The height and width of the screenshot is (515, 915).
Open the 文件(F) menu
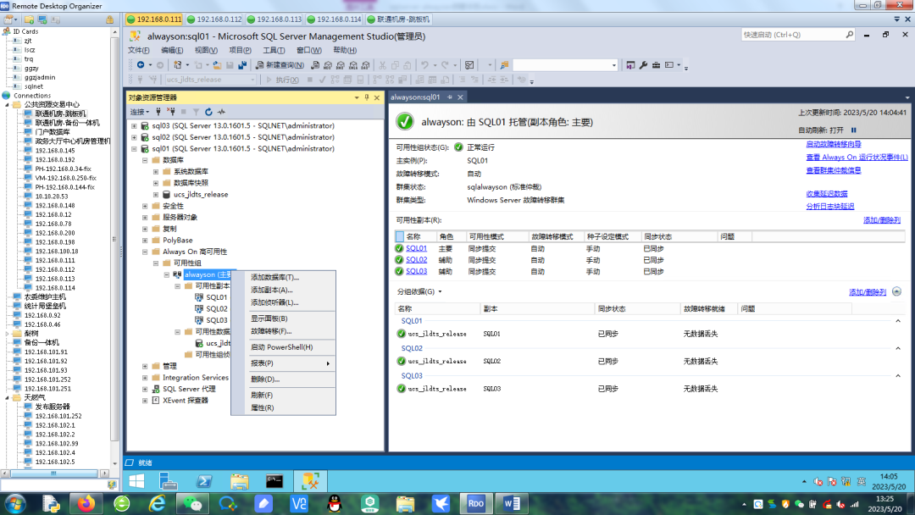pyautogui.click(x=139, y=50)
